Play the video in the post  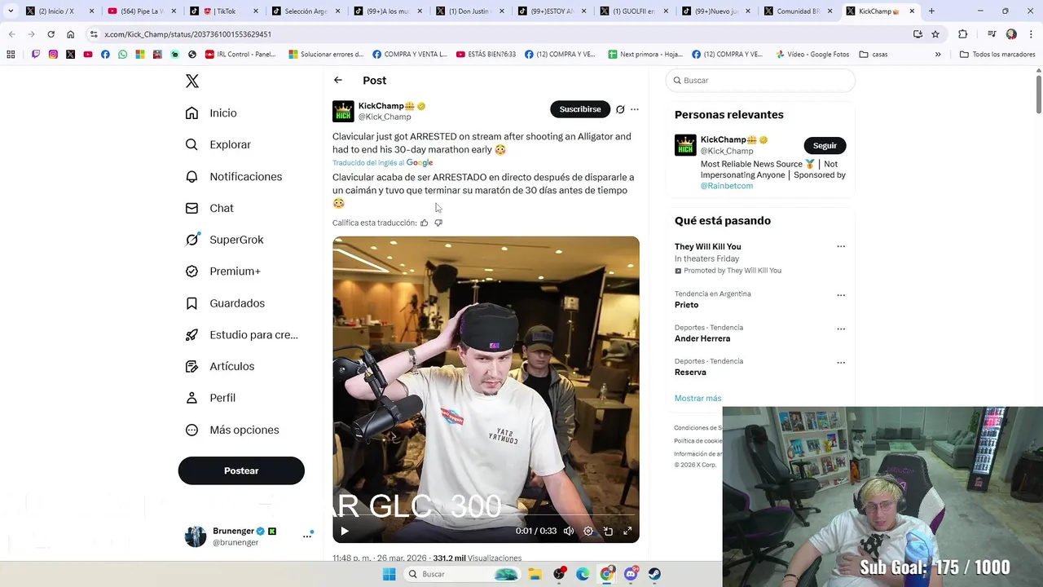tap(345, 531)
